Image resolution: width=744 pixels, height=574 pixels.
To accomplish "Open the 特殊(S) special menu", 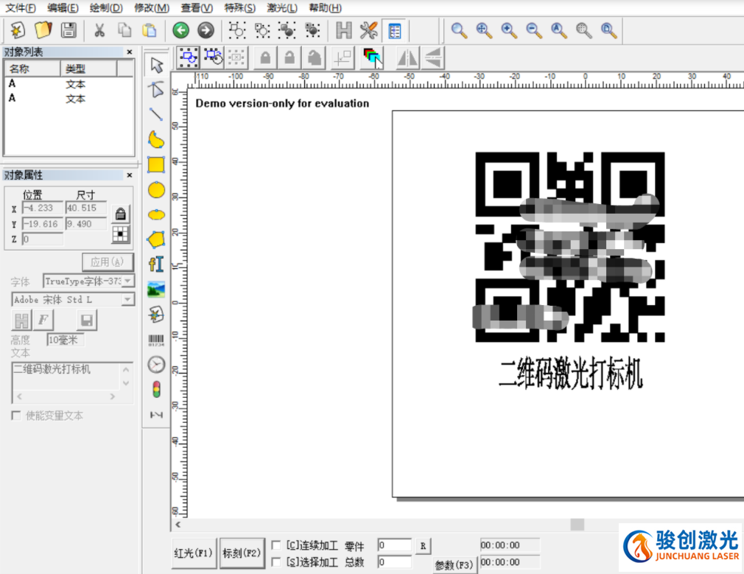I will 238,8.
